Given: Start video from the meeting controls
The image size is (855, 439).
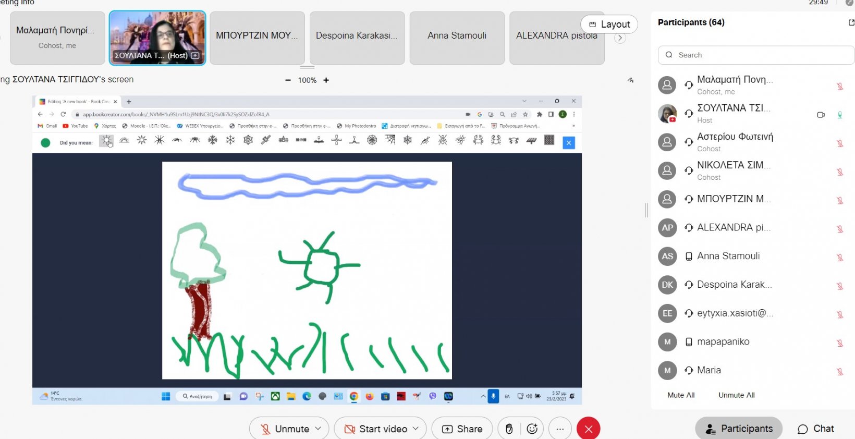Looking at the screenshot, I should click(x=376, y=429).
